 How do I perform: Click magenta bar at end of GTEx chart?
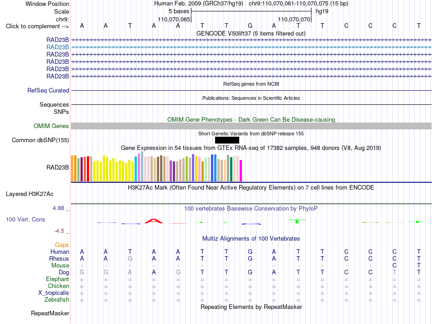(x=241, y=171)
